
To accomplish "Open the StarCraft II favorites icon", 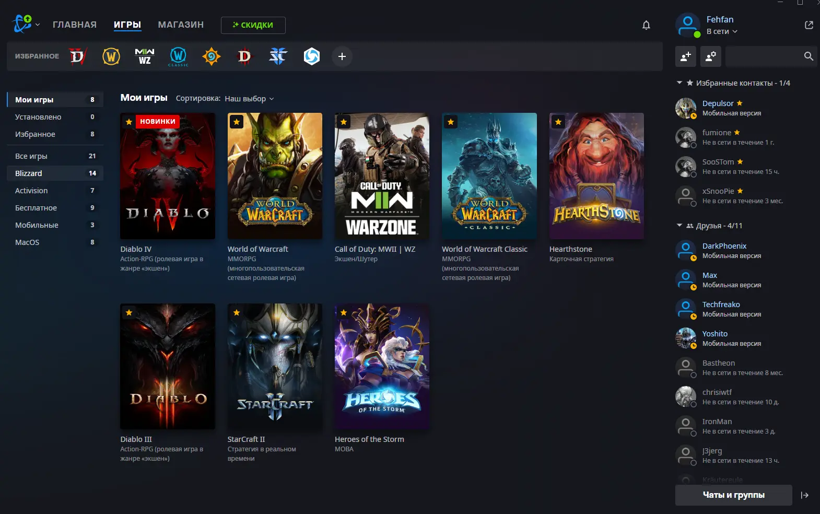I will (x=278, y=56).
